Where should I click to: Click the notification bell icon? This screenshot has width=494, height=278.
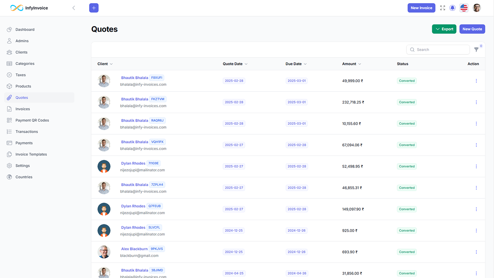[452, 8]
